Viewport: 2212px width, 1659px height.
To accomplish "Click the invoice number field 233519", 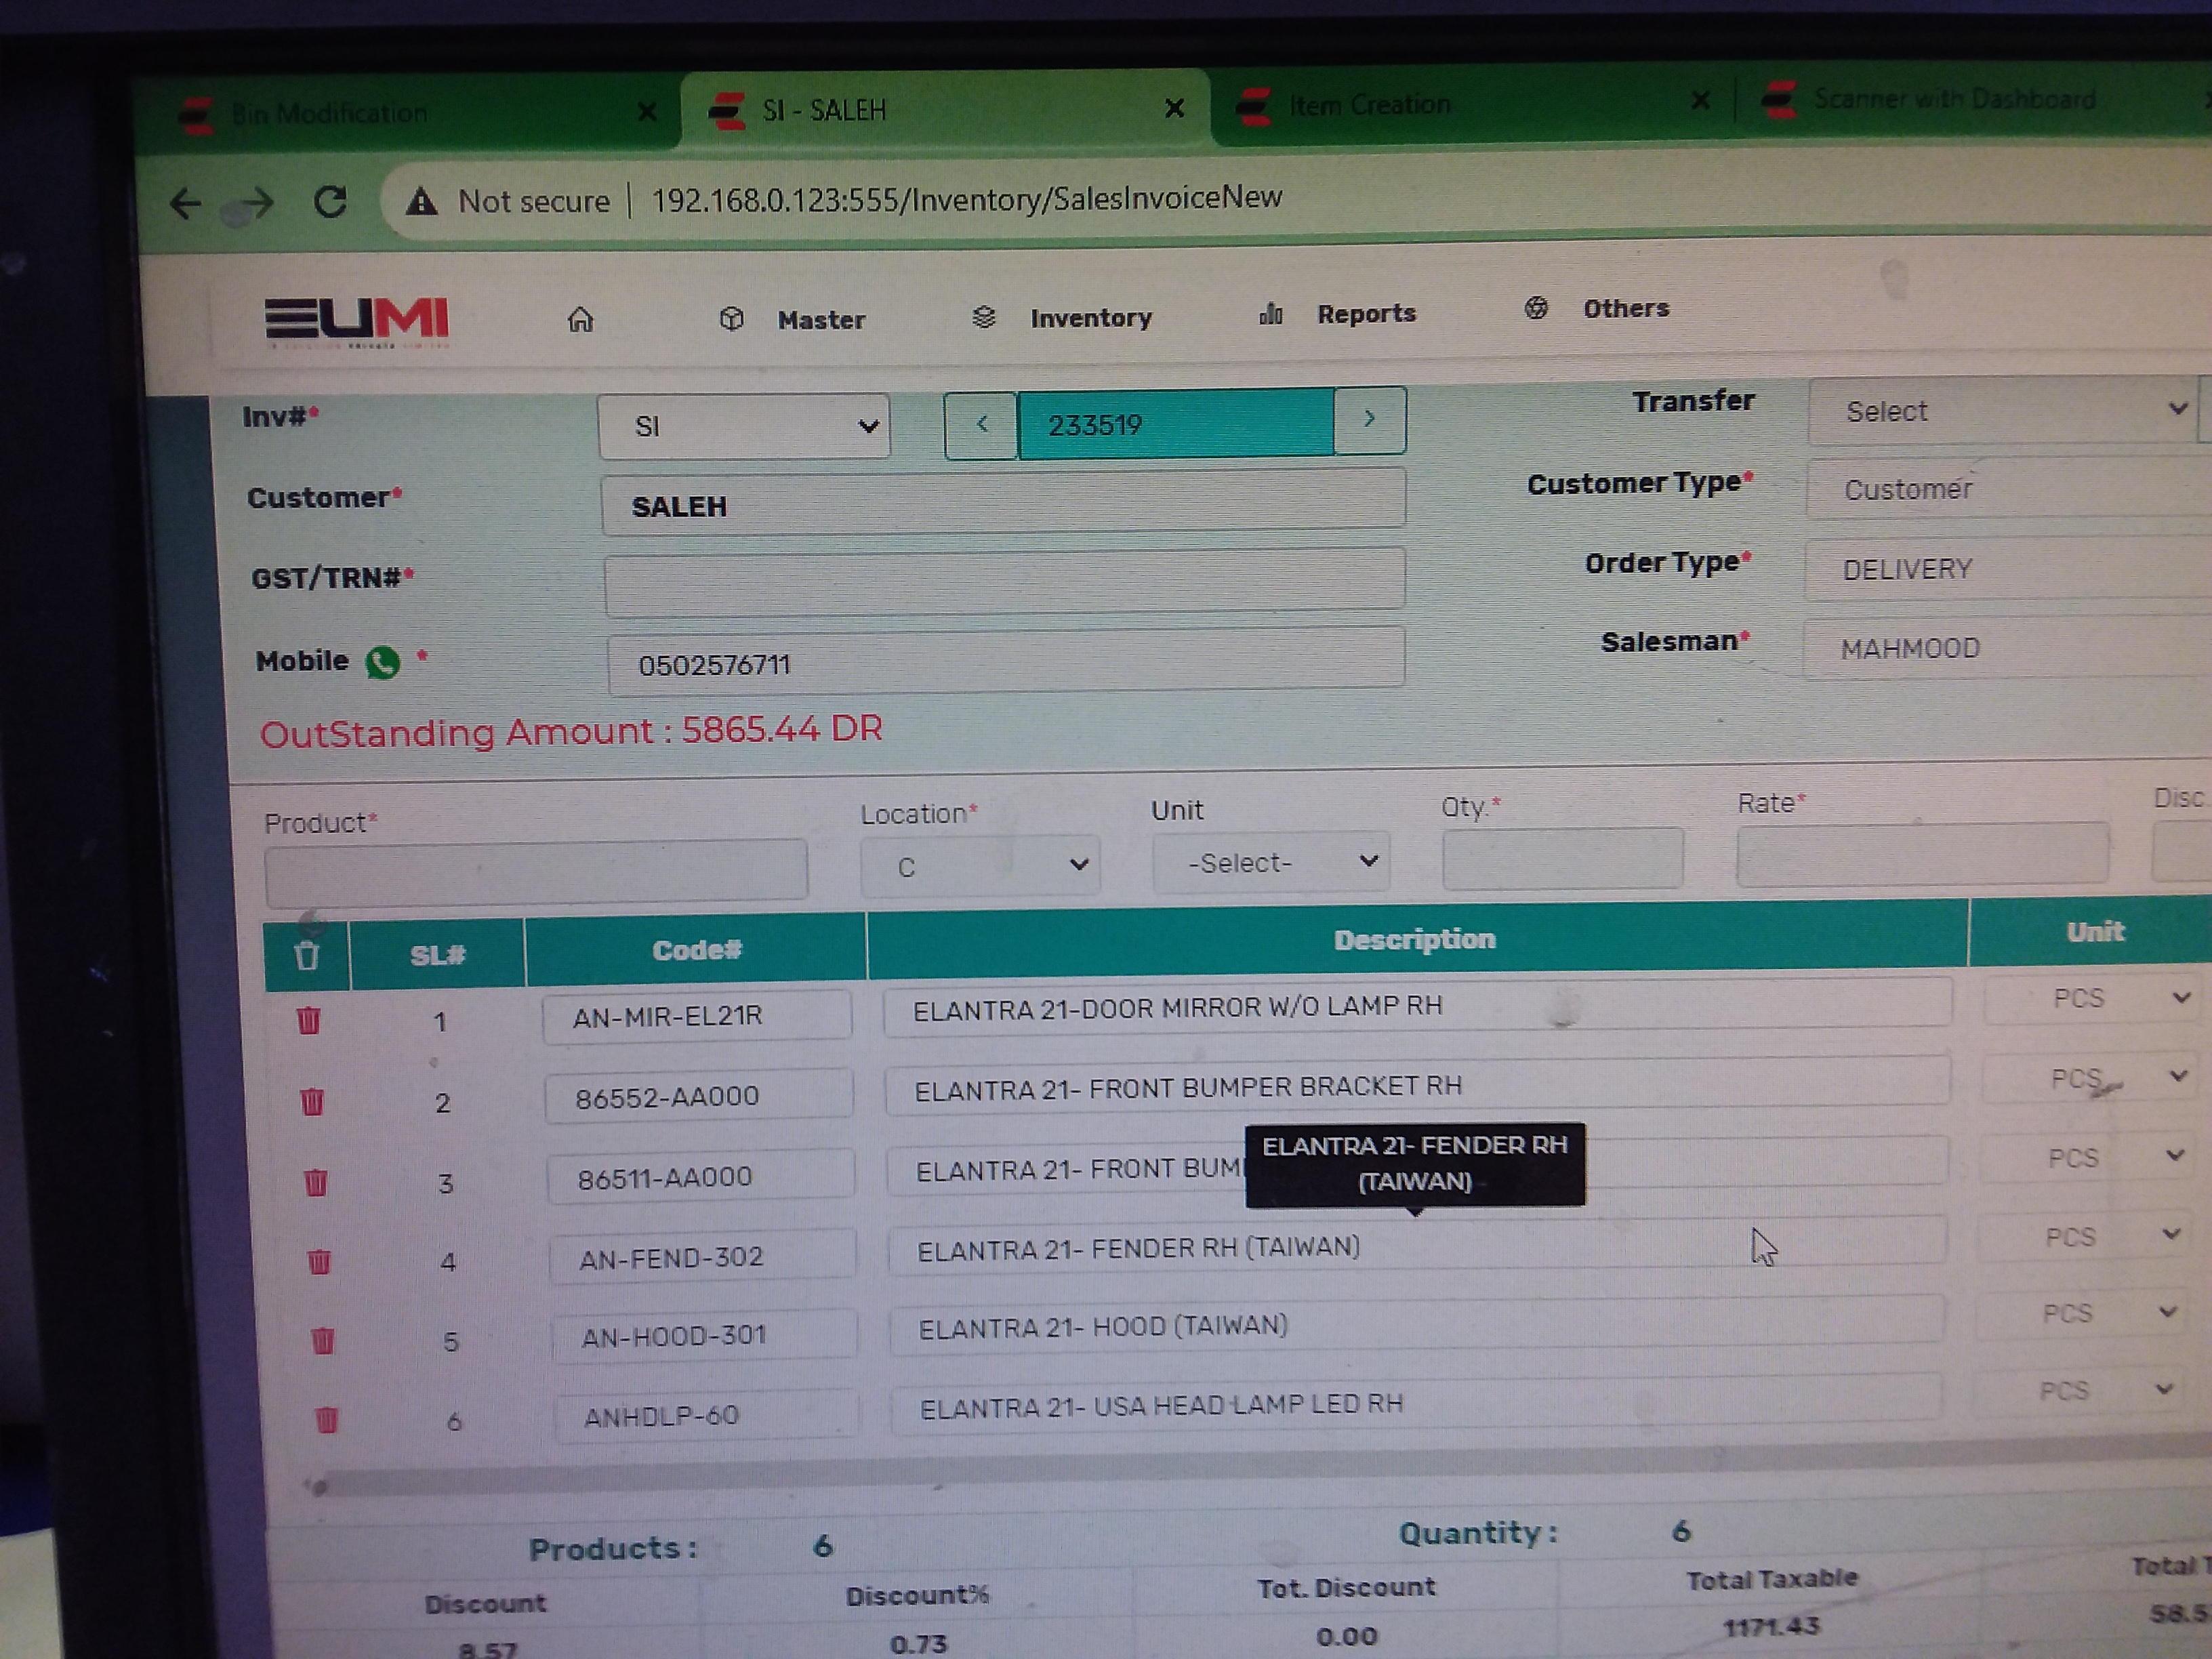I will click(x=1175, y=423).
